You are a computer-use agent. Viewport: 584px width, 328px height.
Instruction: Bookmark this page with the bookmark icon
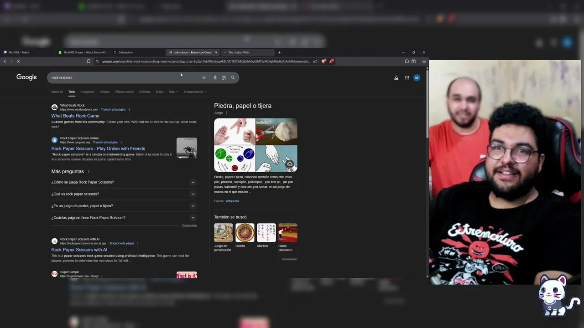(x=89, y=61)
